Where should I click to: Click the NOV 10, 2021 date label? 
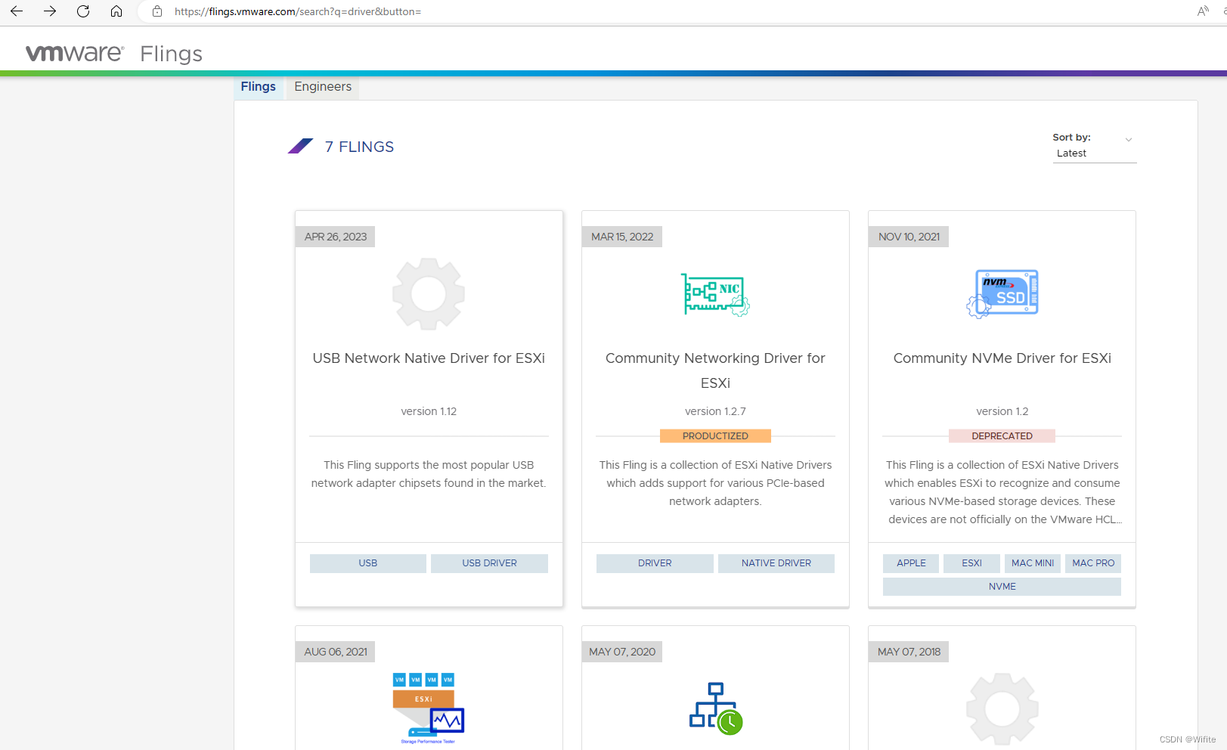pyautogui.click(x=909, y=237)
